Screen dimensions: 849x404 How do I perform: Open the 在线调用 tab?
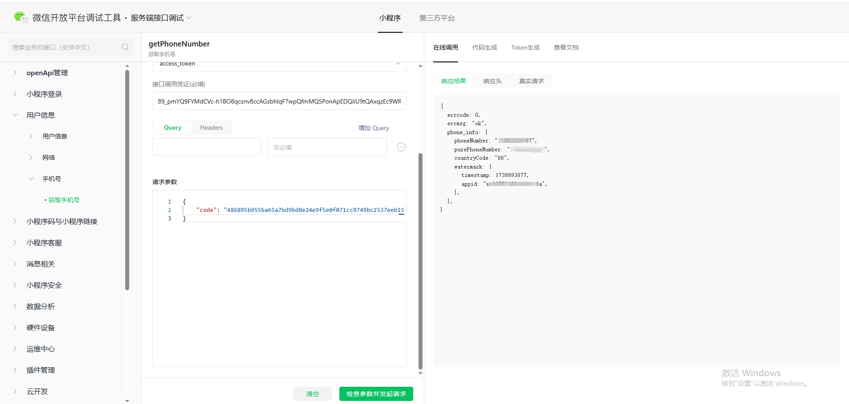[446, 47]
